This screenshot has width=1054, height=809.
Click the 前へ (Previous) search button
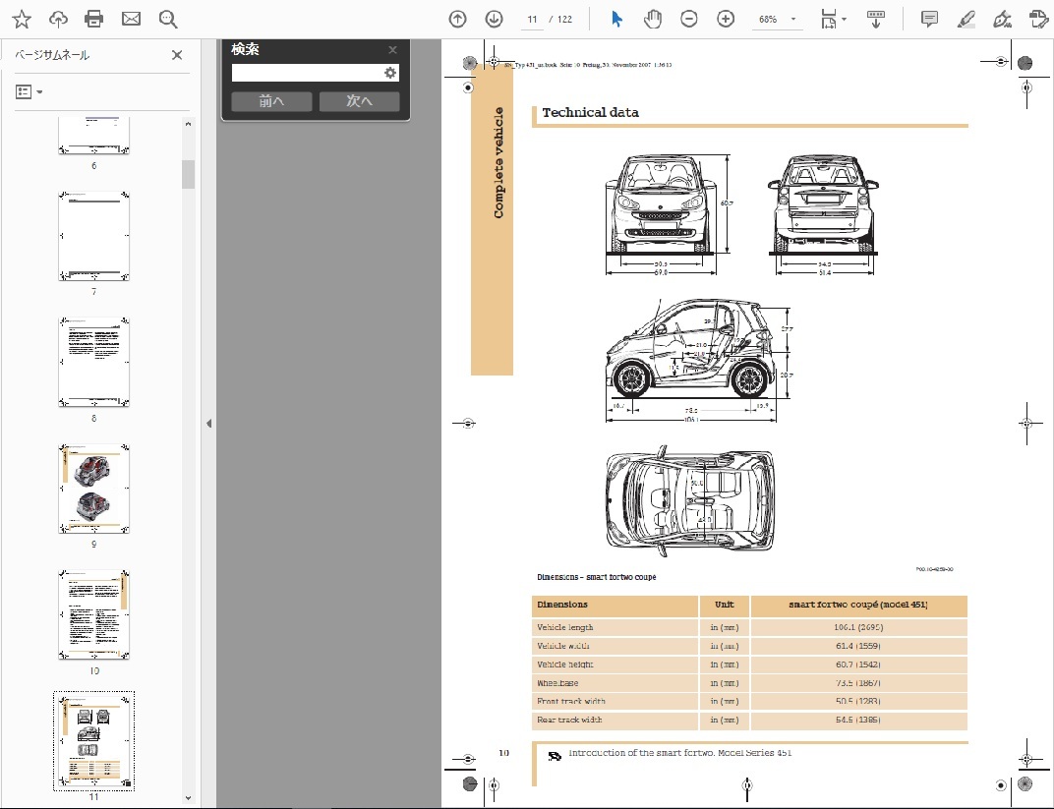click(271, 101)
